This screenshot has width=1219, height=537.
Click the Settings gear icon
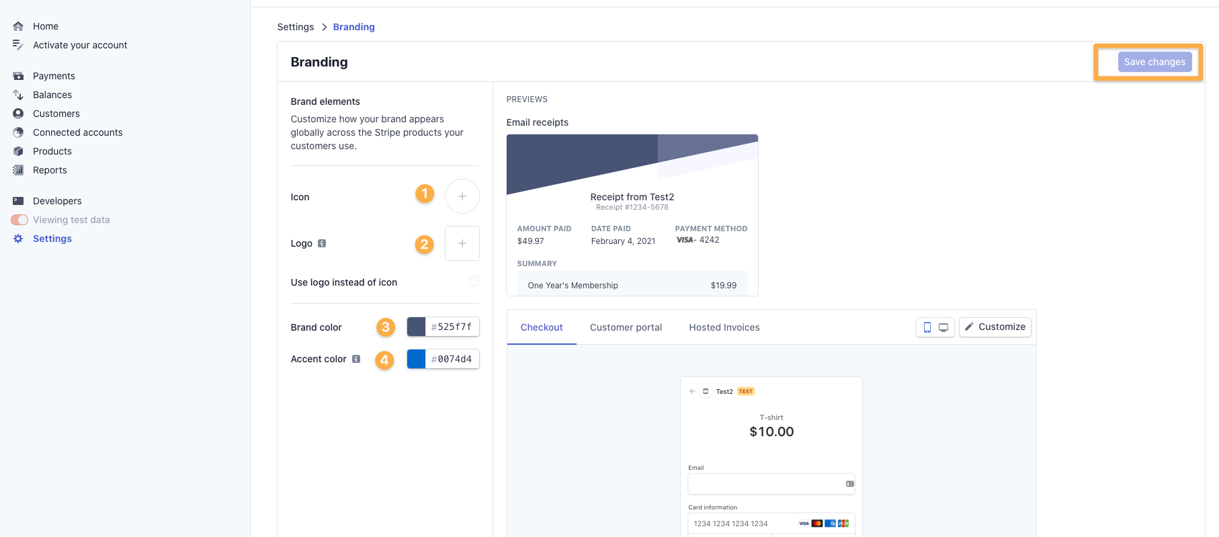tap(18, 239)
